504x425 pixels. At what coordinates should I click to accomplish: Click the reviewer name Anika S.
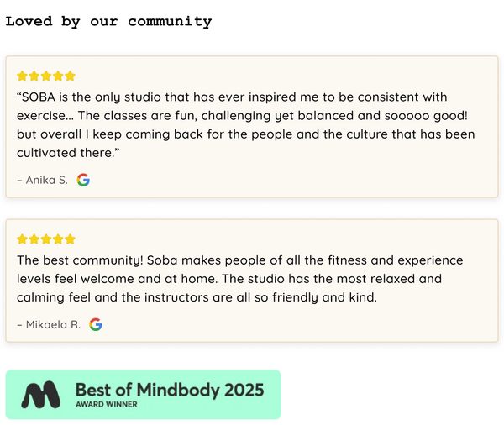45,180
